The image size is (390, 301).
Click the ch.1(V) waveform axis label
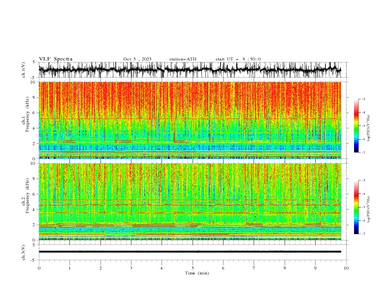24,70
